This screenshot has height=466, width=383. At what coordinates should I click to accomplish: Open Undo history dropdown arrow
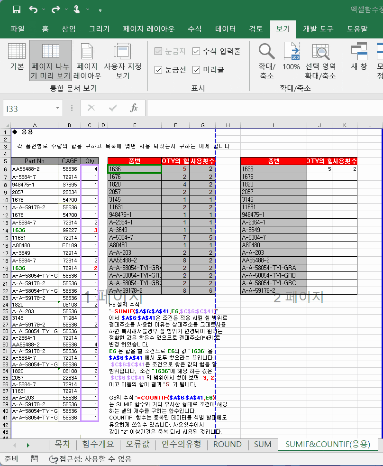[x=44, y=9]
